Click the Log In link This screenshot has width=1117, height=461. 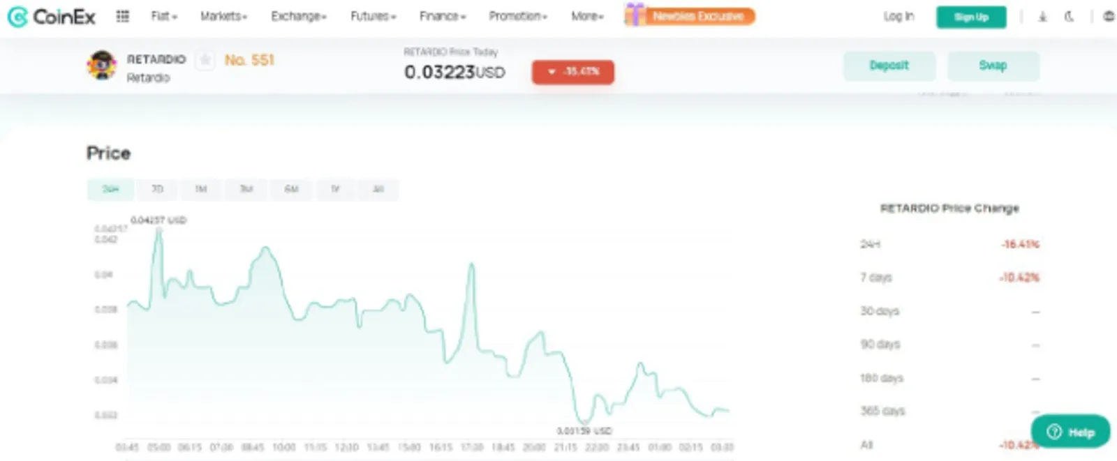[898, 17]
